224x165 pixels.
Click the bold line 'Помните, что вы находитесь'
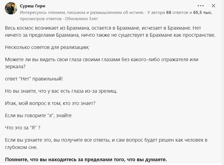(x=86, y=159)
